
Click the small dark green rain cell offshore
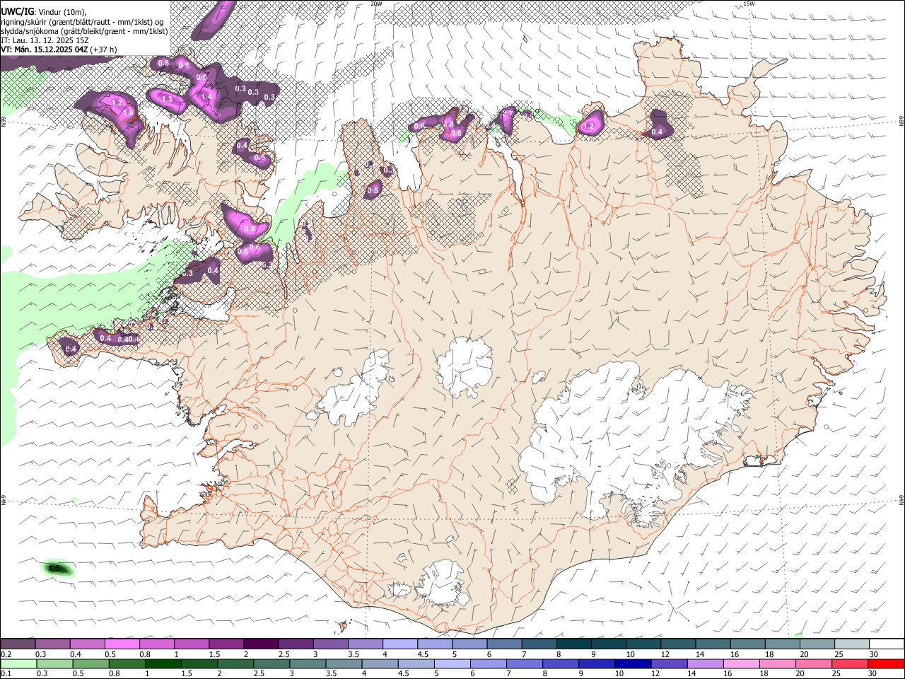58,568
